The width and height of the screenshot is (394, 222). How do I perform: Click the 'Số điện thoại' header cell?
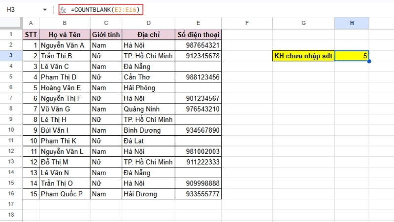click(198, 35)
